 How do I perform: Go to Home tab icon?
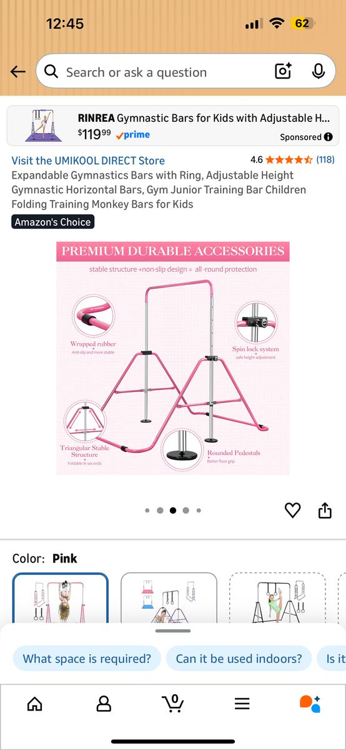[x=35, y=704]
